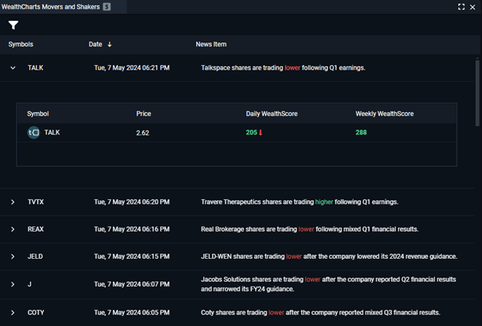
Task: Click the date Tue, 7 May 2024 06:05 PM
Action: pos(132,312)
